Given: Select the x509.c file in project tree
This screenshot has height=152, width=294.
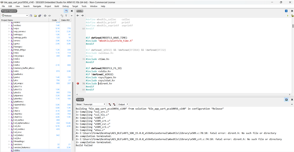Looking at the screenshot, I should 17,150.
